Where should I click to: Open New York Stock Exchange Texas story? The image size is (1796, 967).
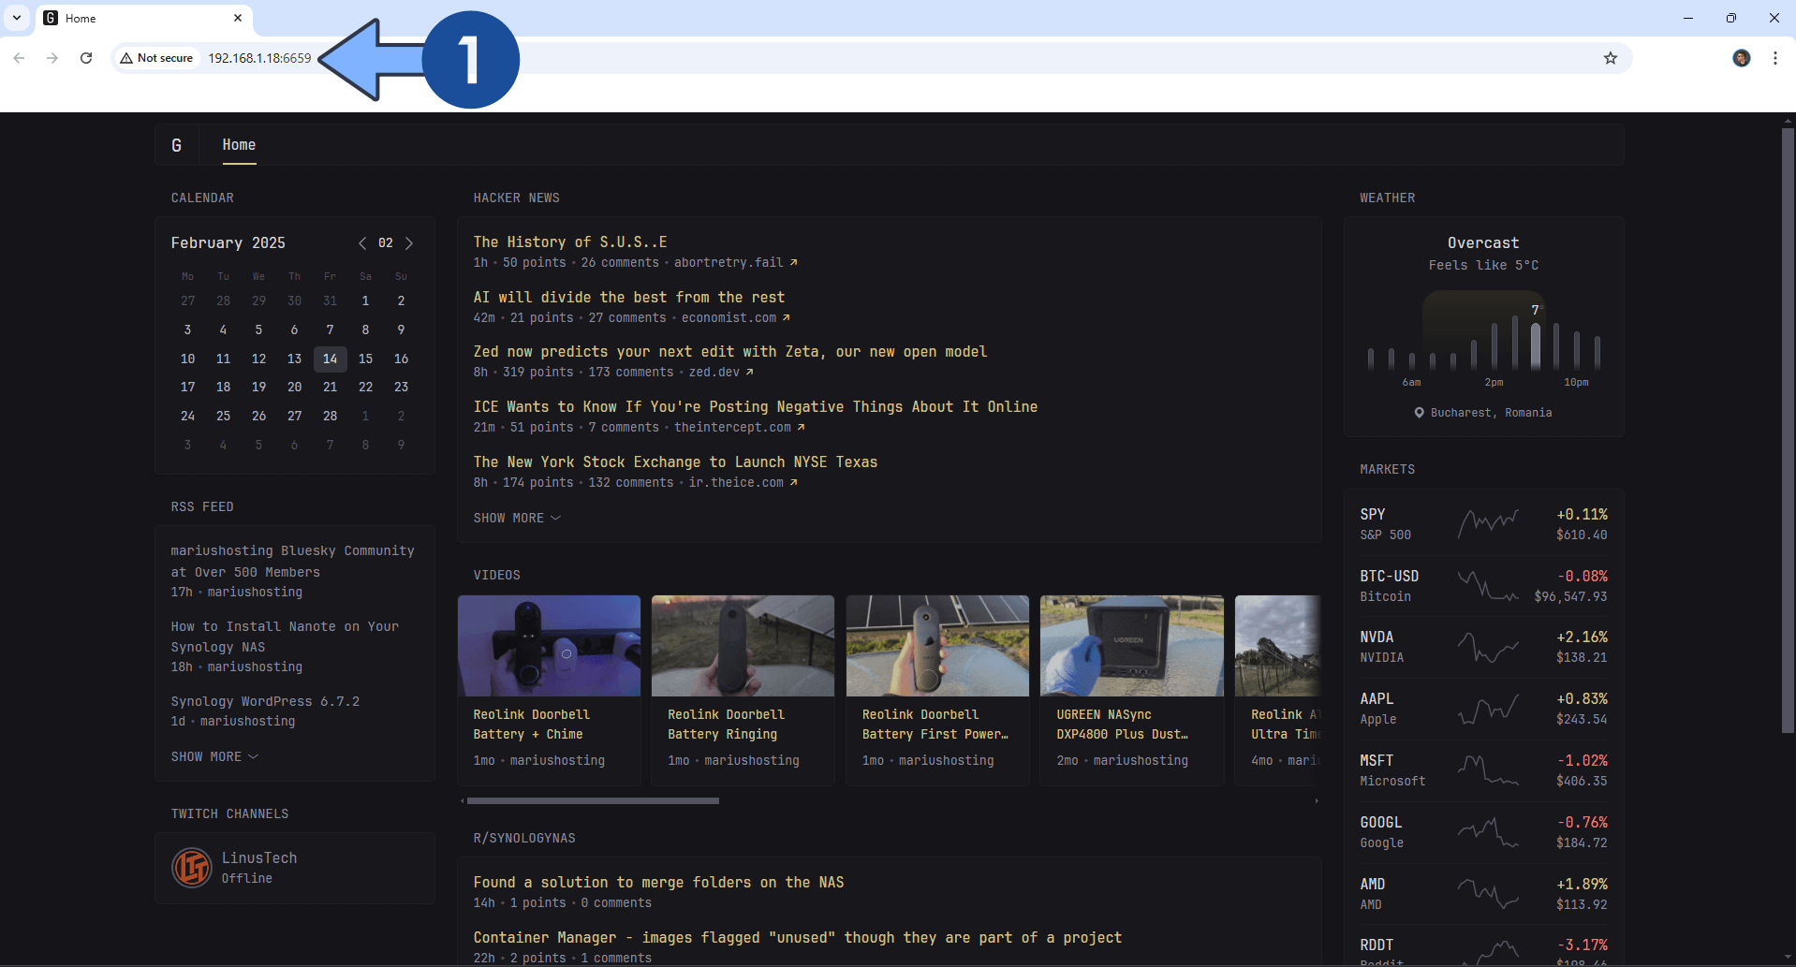675,462
